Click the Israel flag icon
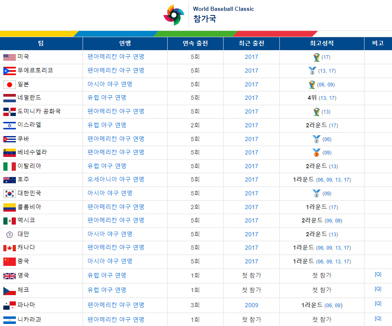The width and height of the screenshot is (392, 326). click(10, 125)
